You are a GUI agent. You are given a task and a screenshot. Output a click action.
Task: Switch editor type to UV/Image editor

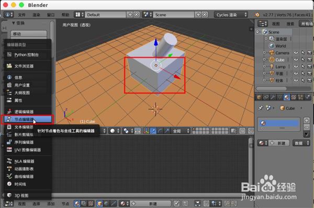[28, 149]
